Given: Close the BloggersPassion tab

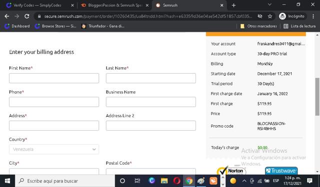Looking at the screenshot, I should pyautogui.click(x=147, y=5).
